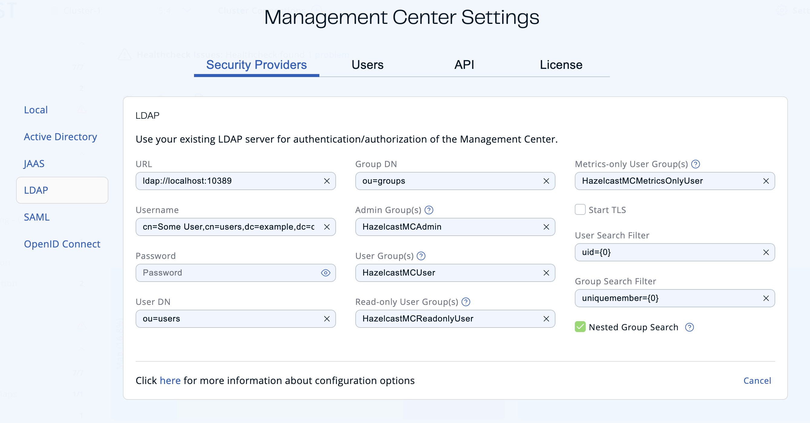Open the Read-only User Group(s) help tooltip
The height and width of the screenshot is (423, 810).
tap(466, 302)
